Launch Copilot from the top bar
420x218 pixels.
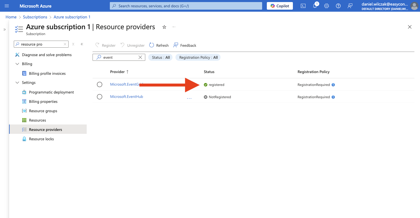click(x=280, y=6)
